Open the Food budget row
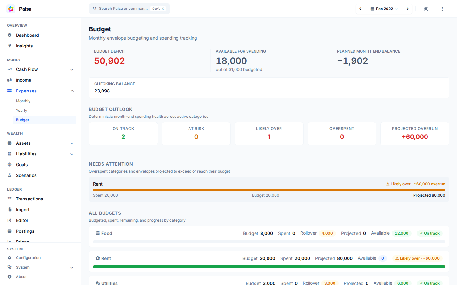This screenshot has width=457, height=285. tap(269, 236)
